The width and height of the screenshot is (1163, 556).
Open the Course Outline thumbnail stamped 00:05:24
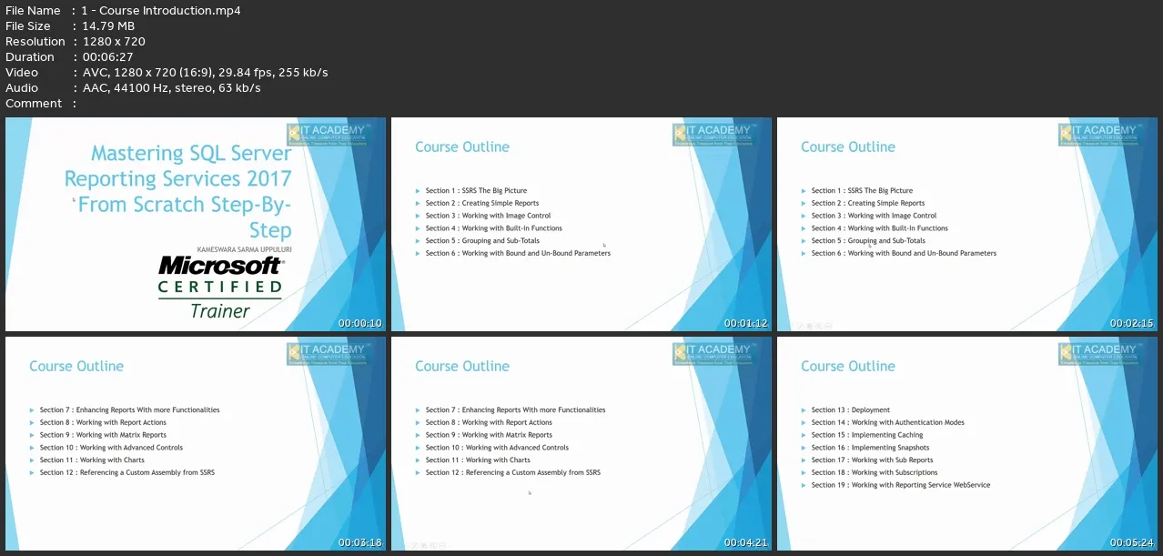967,443
